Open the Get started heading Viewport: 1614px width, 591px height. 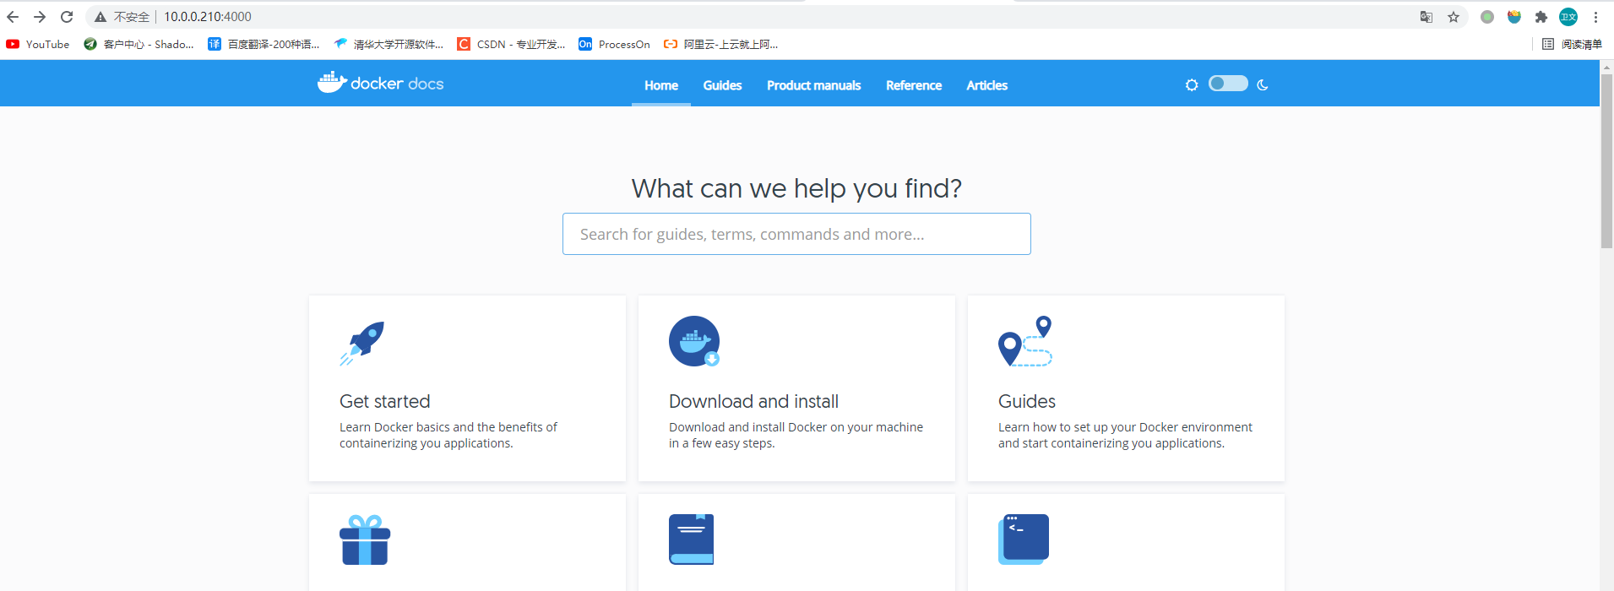click(385, 401)
